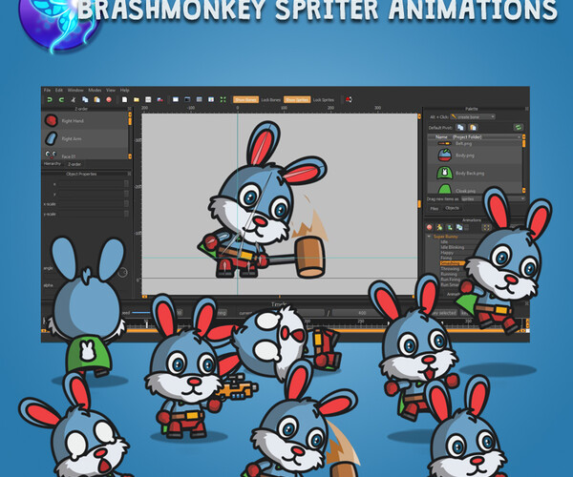
Task: Create a new project with blank page icon
Action: [124, 99]
